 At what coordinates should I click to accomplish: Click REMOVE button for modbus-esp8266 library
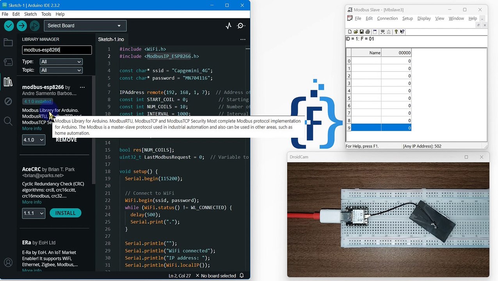click(66, 140)
